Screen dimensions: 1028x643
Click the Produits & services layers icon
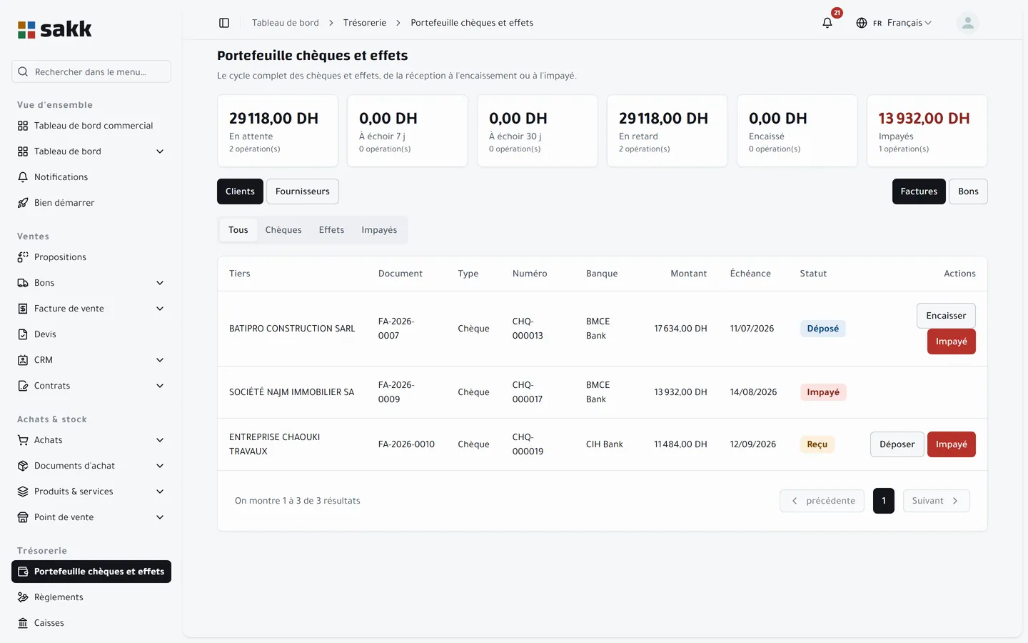point(23,492)
